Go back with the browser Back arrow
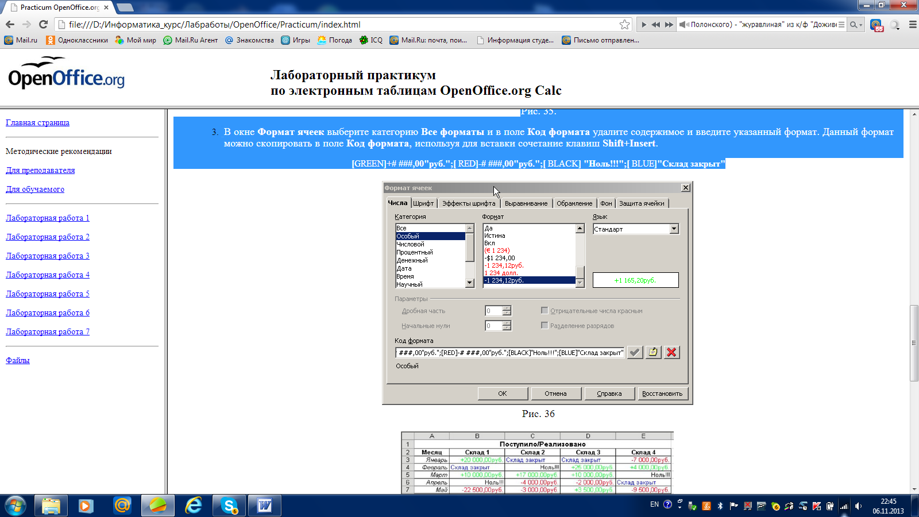 [x=10, y=24]
